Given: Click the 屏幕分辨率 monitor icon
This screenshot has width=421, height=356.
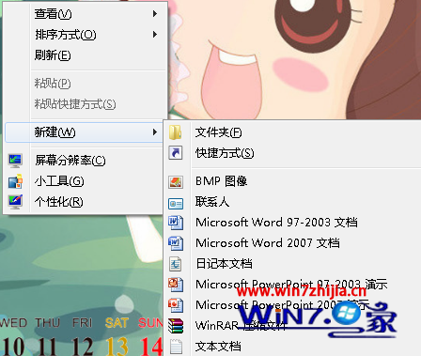Looking at the screenshot, I should pos(15,161).
